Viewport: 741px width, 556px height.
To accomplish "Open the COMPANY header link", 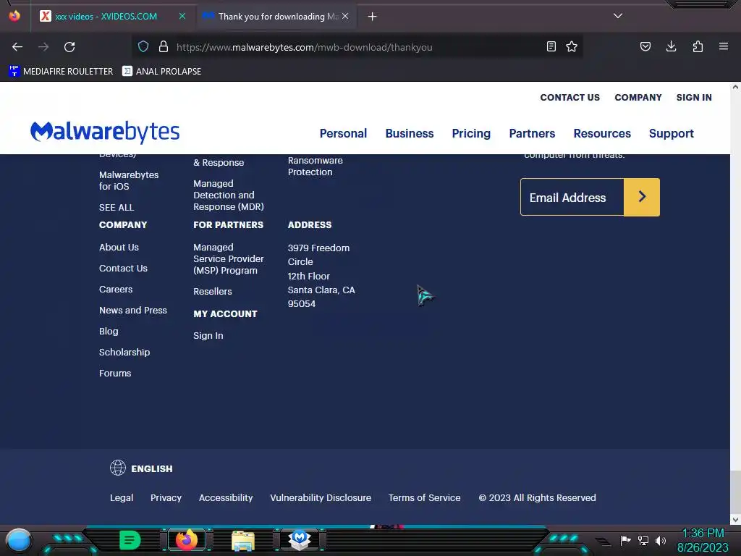I will (x=638, y=98).
